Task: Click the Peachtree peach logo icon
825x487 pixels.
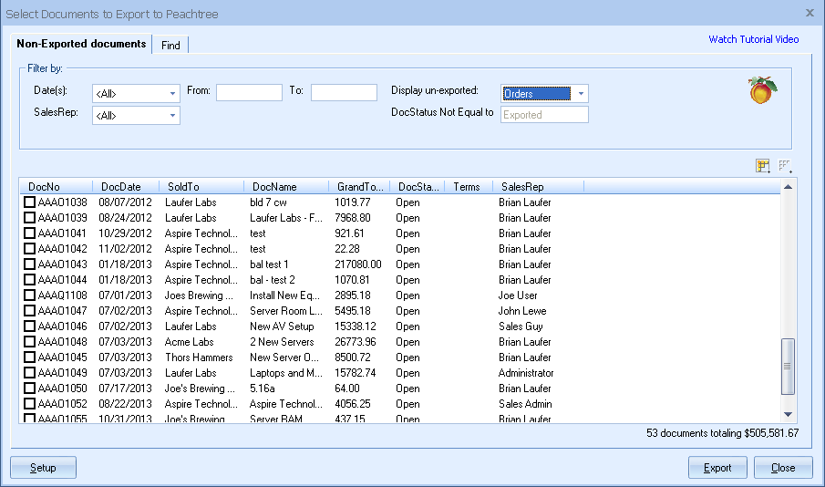Action: 761,91
